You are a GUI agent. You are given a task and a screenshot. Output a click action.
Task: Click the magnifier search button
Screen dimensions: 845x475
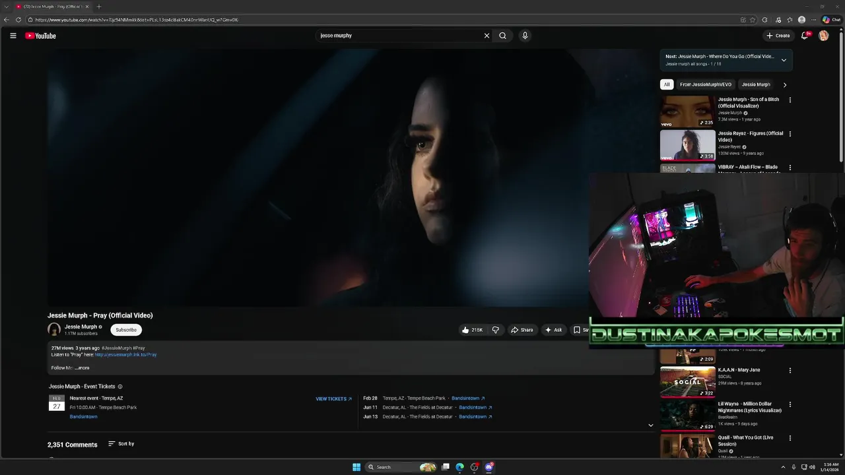click(x=502, y=36)
